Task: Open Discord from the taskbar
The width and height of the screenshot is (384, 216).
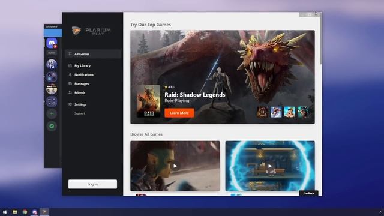Action: [35, 212]
